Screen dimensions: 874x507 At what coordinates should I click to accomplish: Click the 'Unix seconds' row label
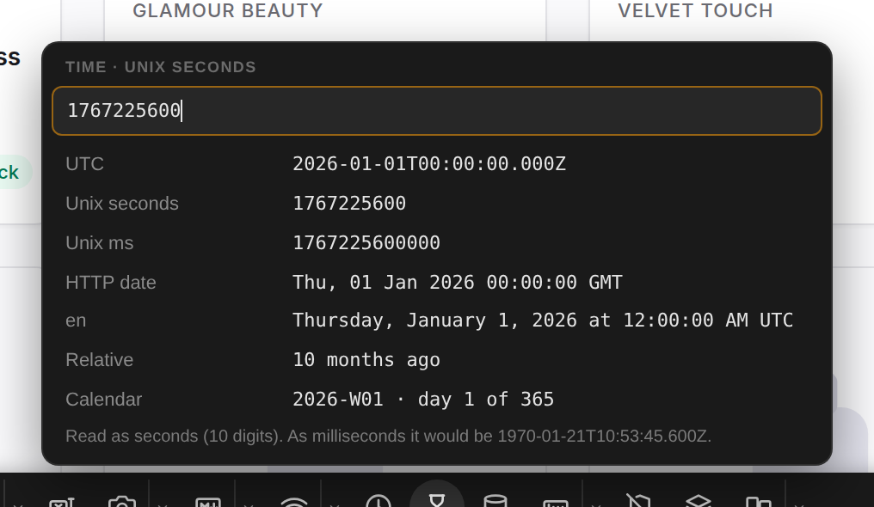coord(122,203)
